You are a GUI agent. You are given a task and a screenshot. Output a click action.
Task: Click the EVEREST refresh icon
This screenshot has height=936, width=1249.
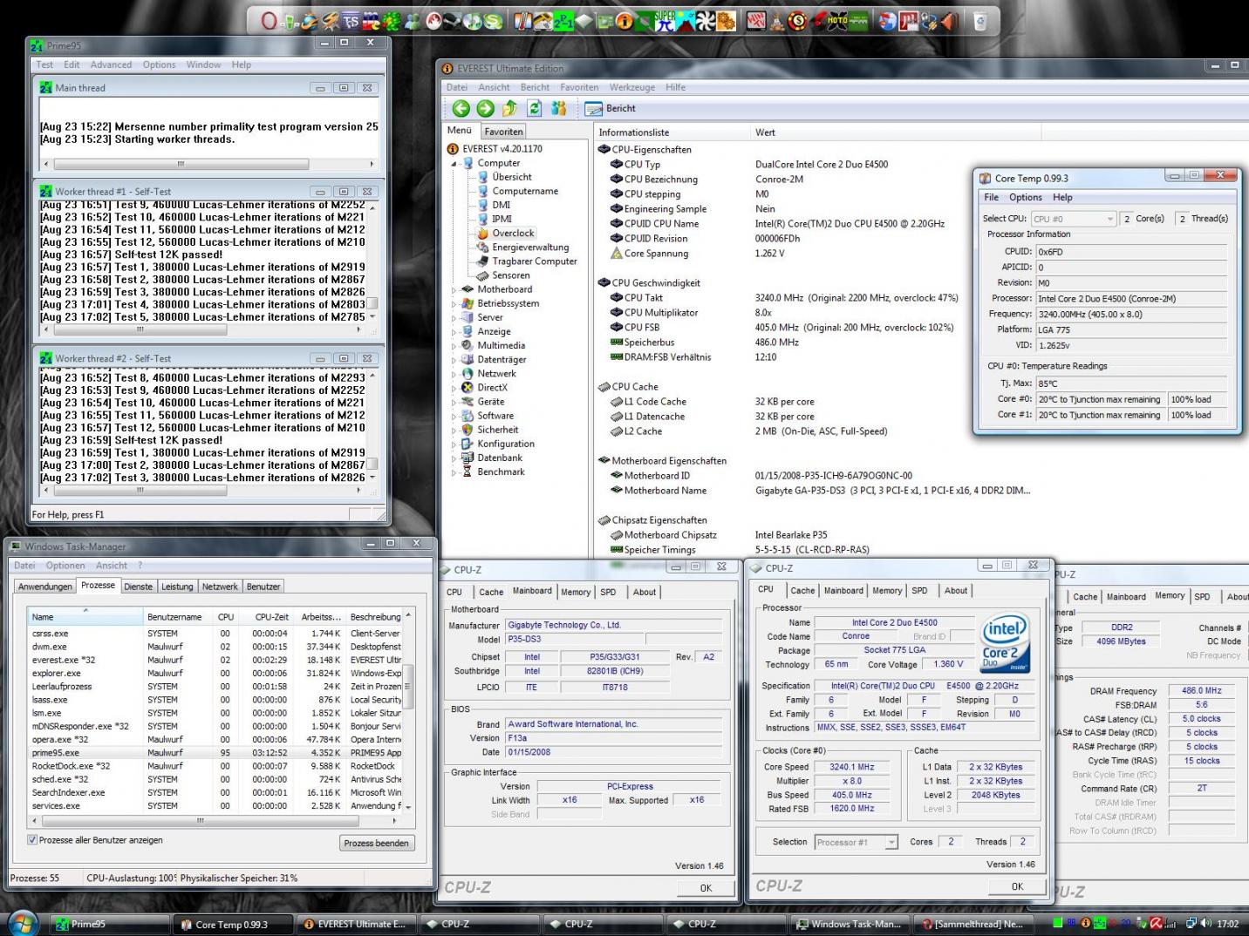pos(534,108)
